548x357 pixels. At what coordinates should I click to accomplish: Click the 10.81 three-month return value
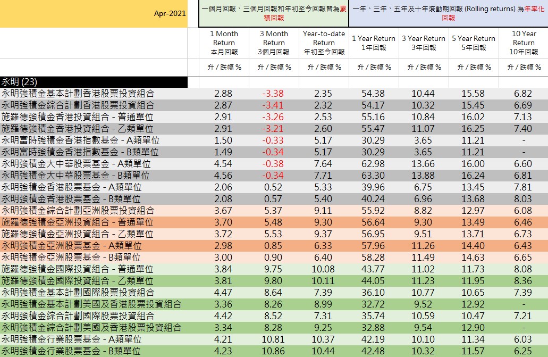(273, 339)
